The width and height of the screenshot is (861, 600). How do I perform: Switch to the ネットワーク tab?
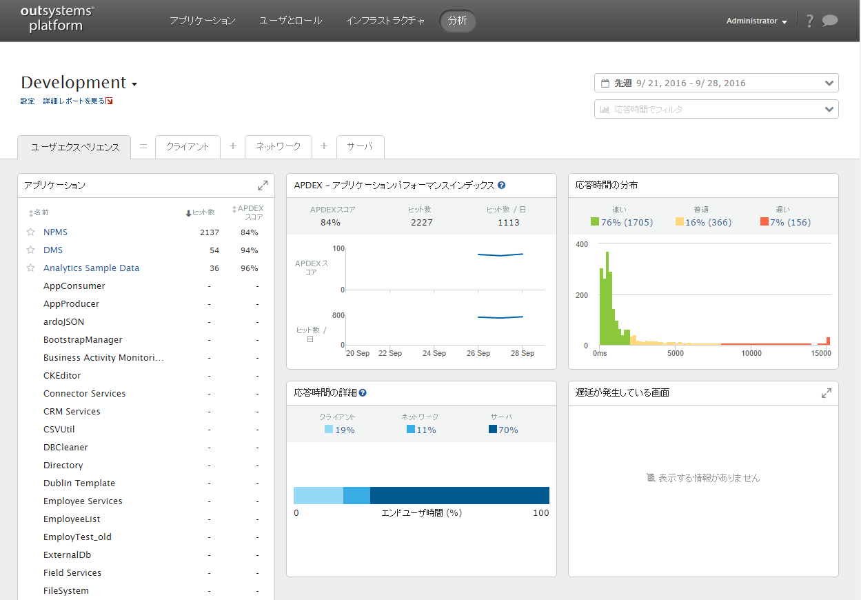[x=278, y=146]
